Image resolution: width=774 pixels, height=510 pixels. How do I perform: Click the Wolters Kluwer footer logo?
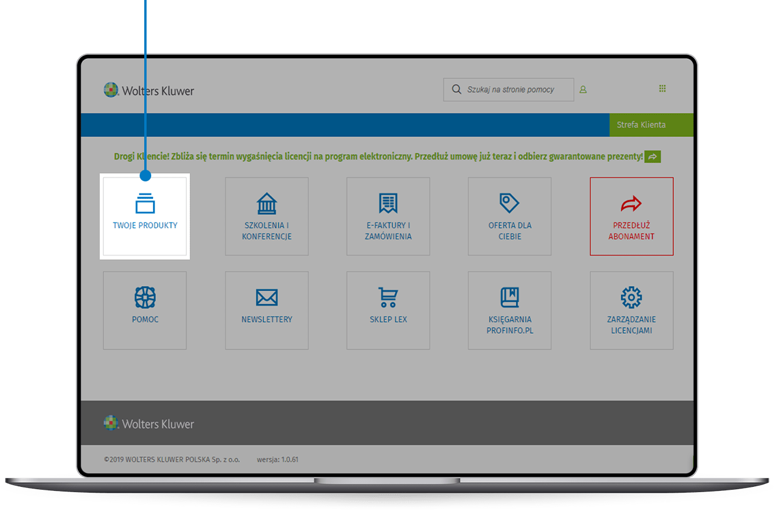click(x=149, y=424)
